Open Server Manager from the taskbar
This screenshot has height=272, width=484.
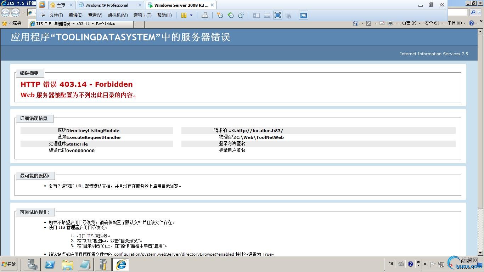(x=32, y=264)
